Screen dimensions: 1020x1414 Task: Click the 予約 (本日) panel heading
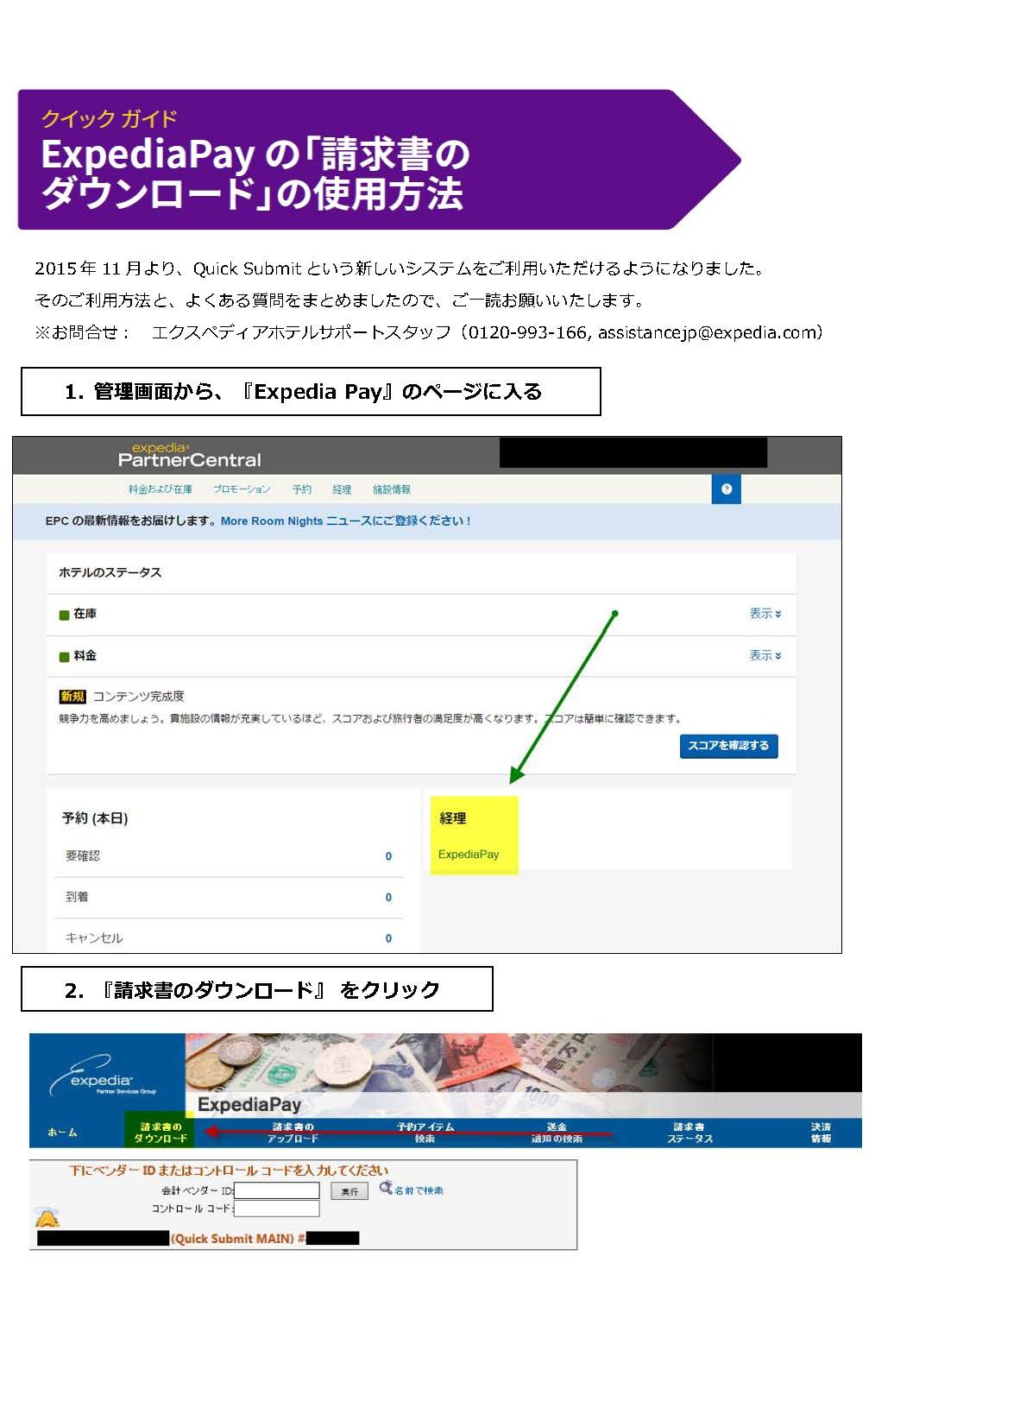95,818
